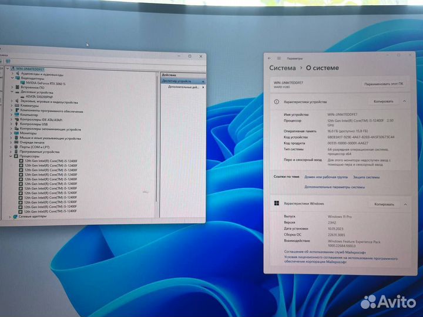Collapse the Дисковые устройства node
This screenshot has height=317, width=423.
(x=12, y=92)
